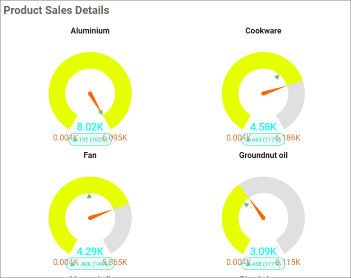Click the green target marker on Aluminium gauge

[x=101, y=112]
